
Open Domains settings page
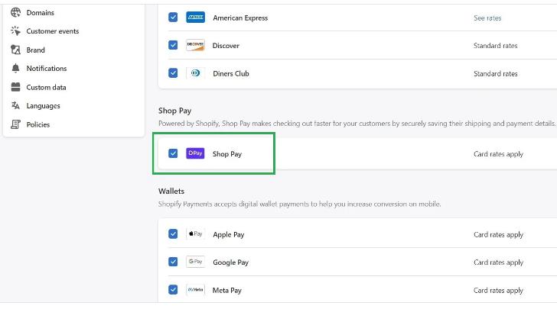pos(40,13)
